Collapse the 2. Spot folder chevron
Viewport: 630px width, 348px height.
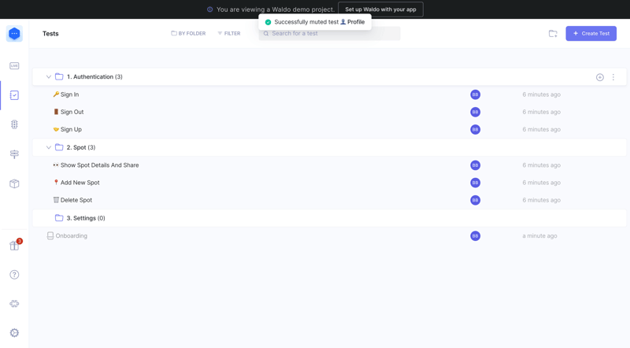[x=49, y=147]
